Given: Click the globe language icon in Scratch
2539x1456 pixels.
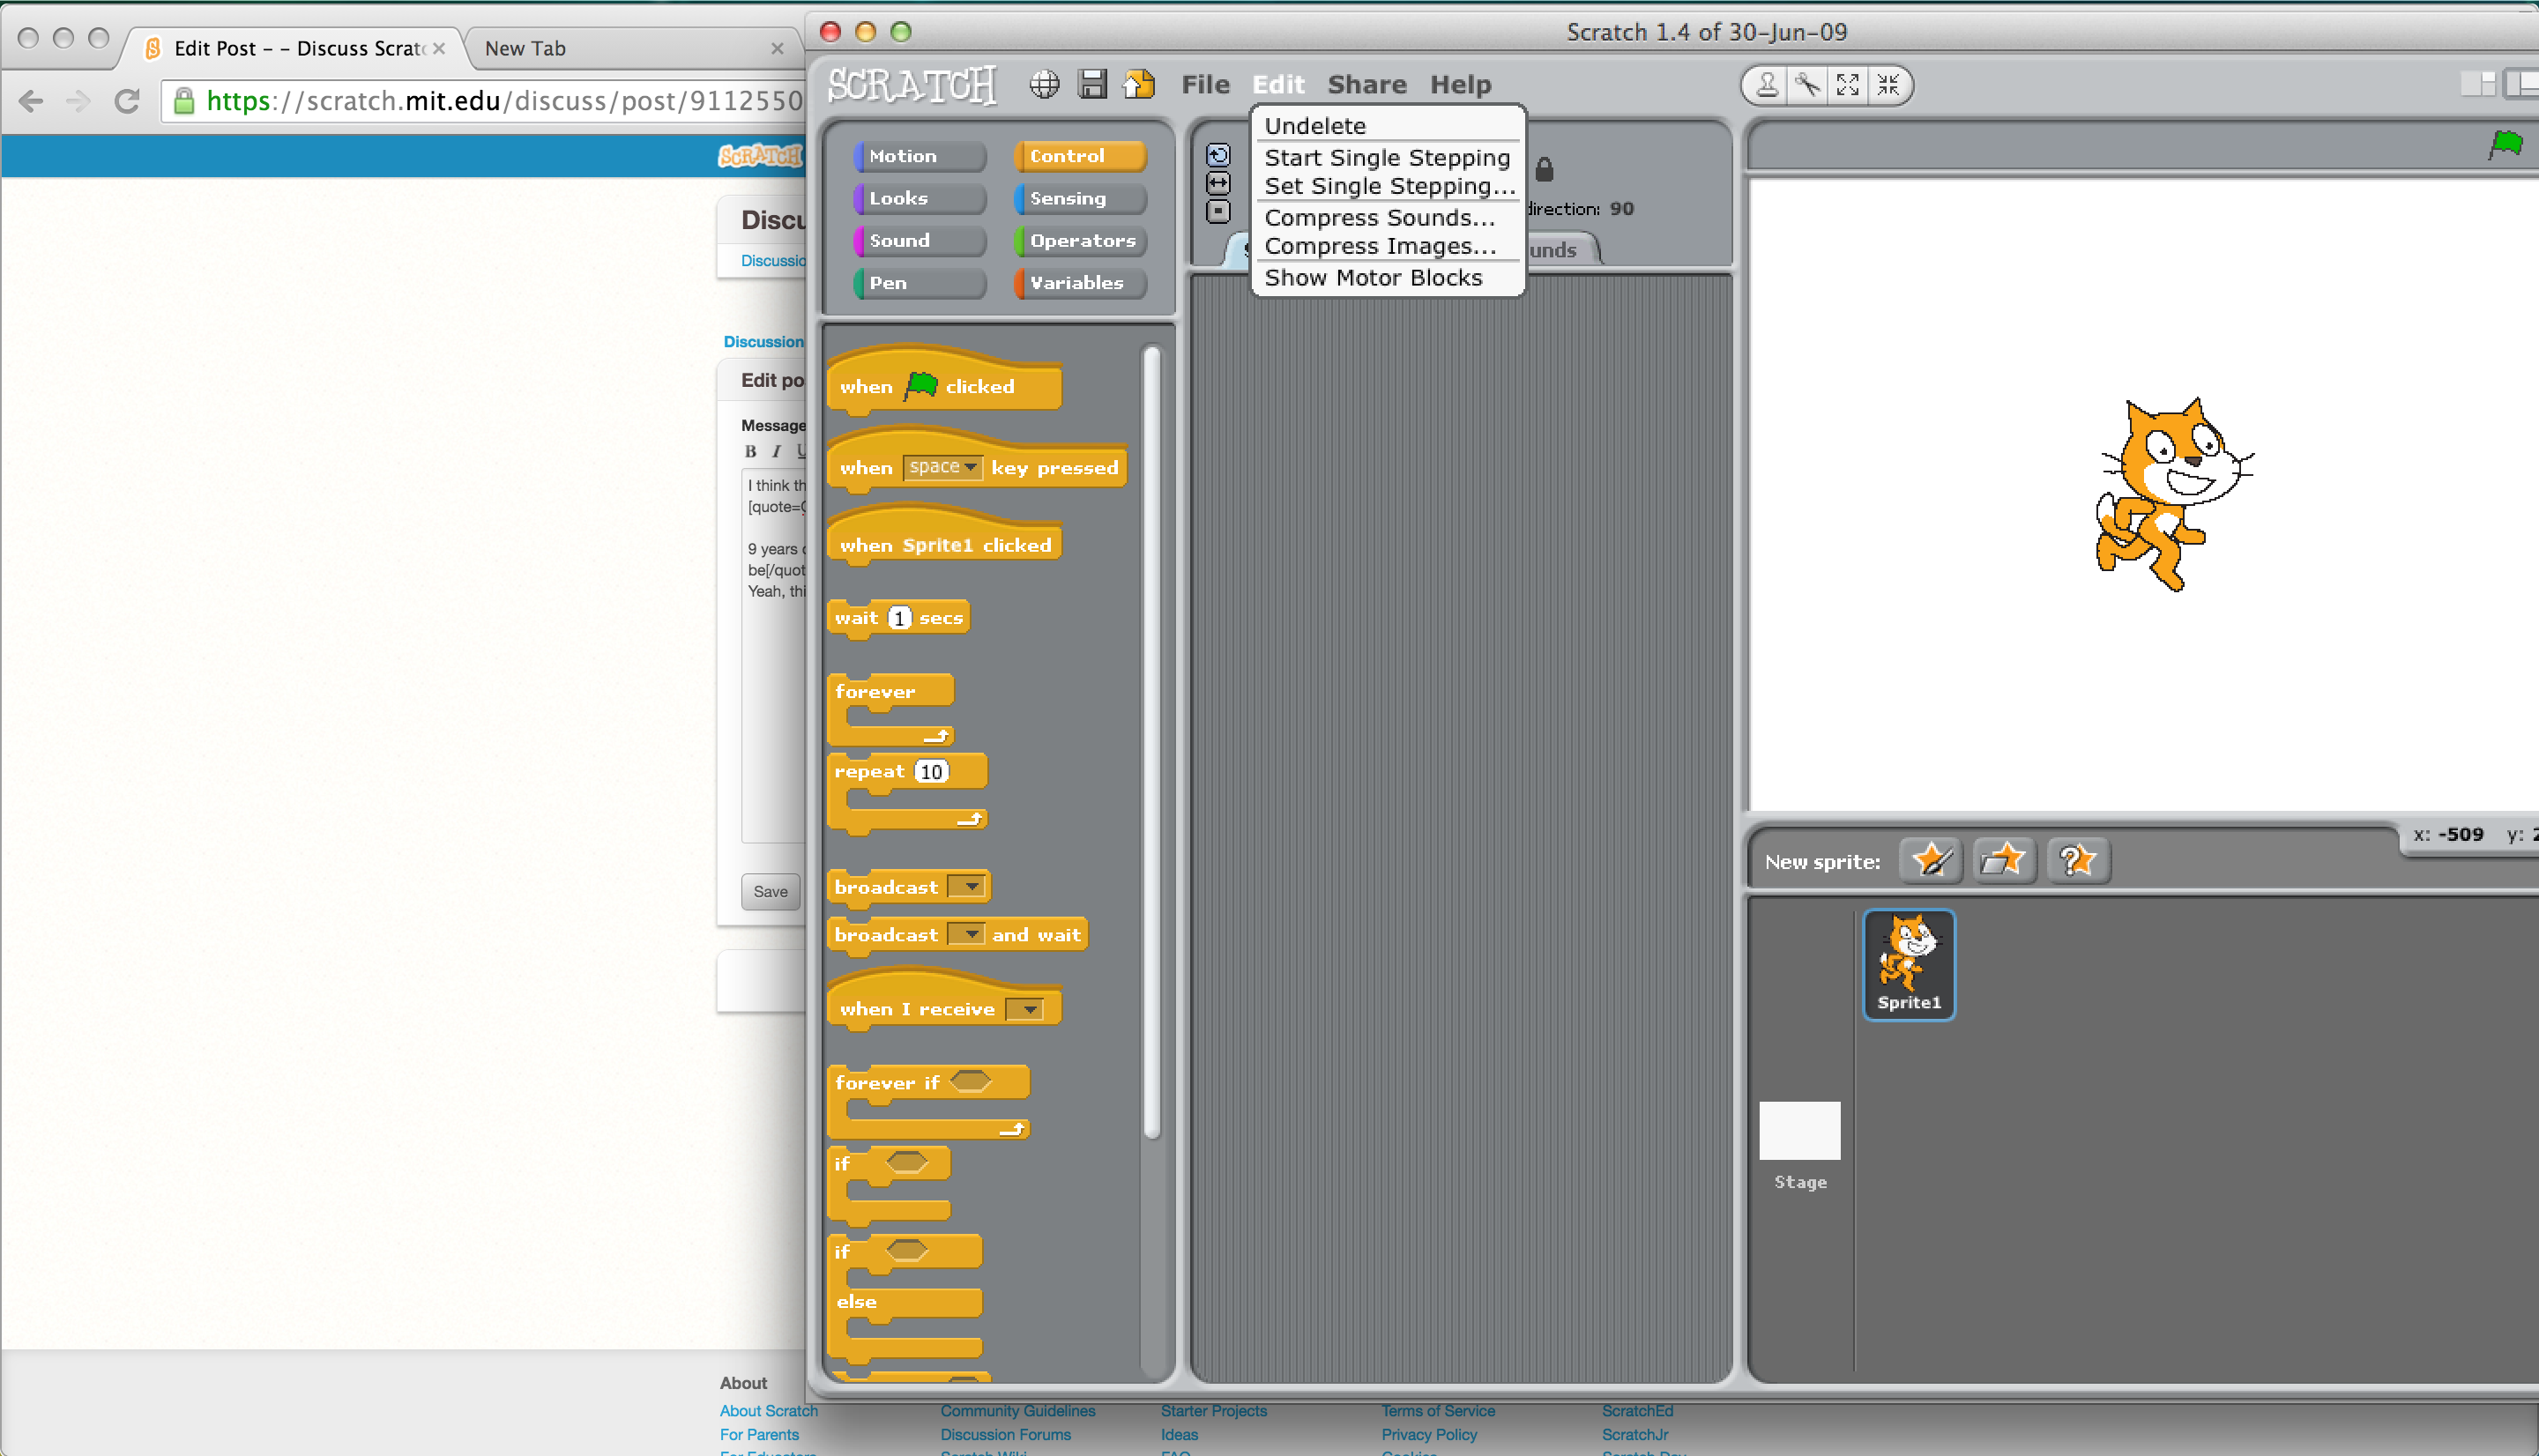Looking at the screenshot, I should point(1044,85).
